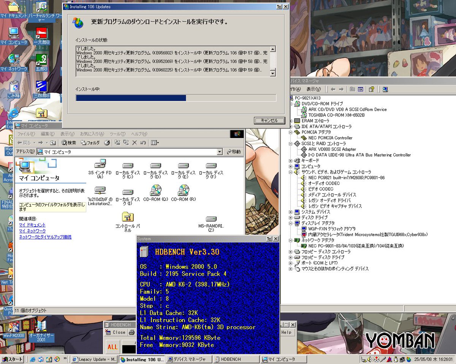The width and height of the screenshot is (456, 364).
Task: Expand the ポート (COM と LPT) node
Action: click(291, 263)
